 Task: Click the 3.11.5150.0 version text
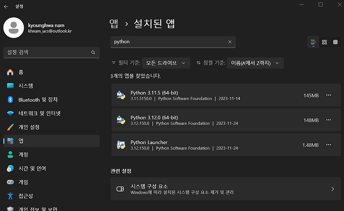coord(141,99)
